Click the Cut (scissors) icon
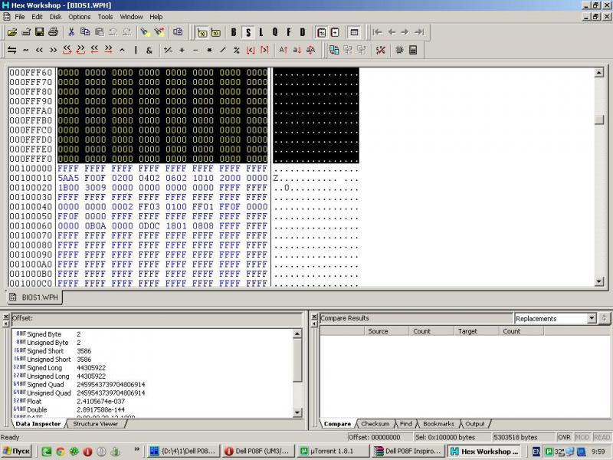 71,32
